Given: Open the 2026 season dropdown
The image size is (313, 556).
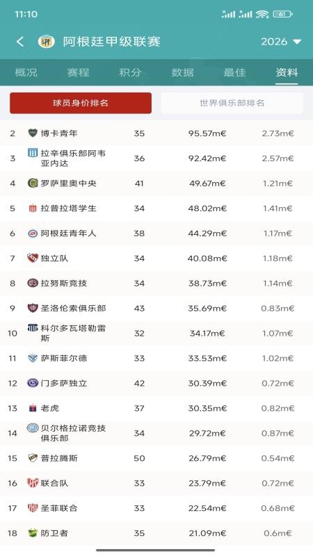Looking at the screenshot, I should point(281,42).
